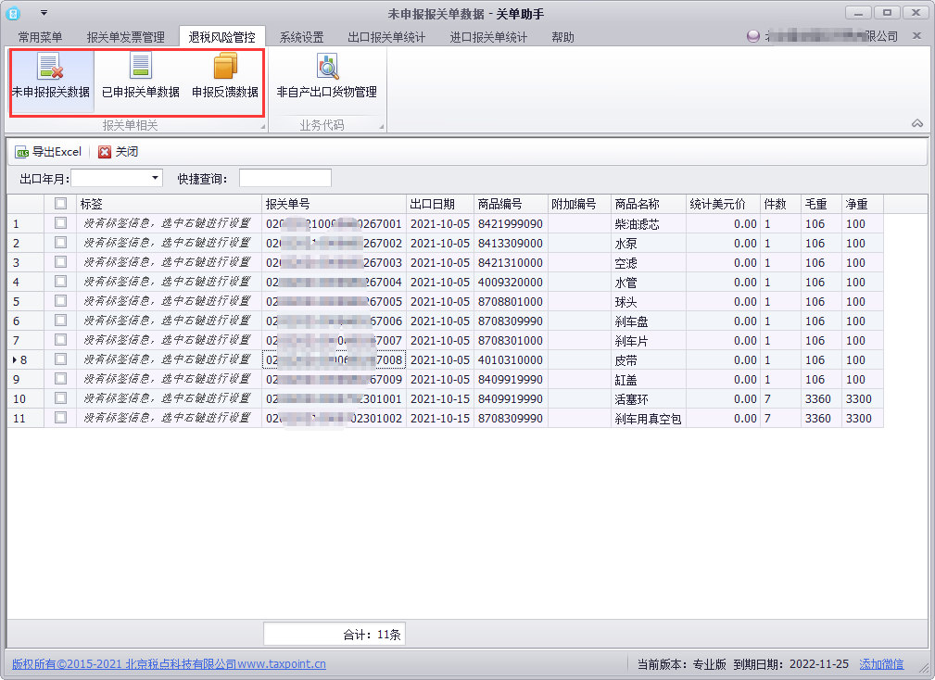The width and height of the screenshot is (935, 680).
Task: Sort by 标签 column header
Action: (169, 204)
